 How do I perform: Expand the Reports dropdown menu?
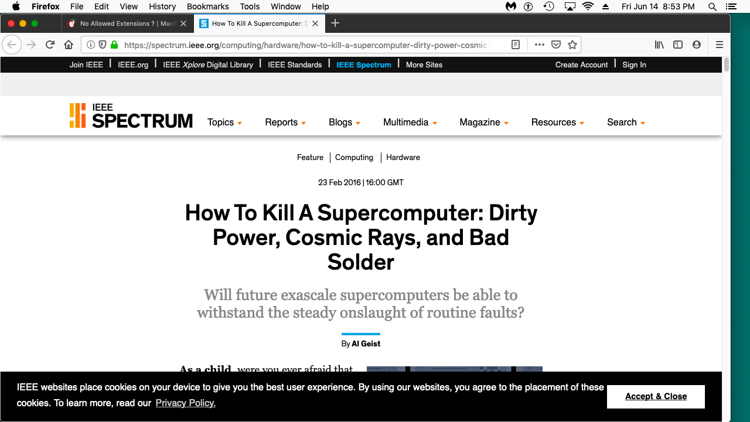click(x=285, y=122)
